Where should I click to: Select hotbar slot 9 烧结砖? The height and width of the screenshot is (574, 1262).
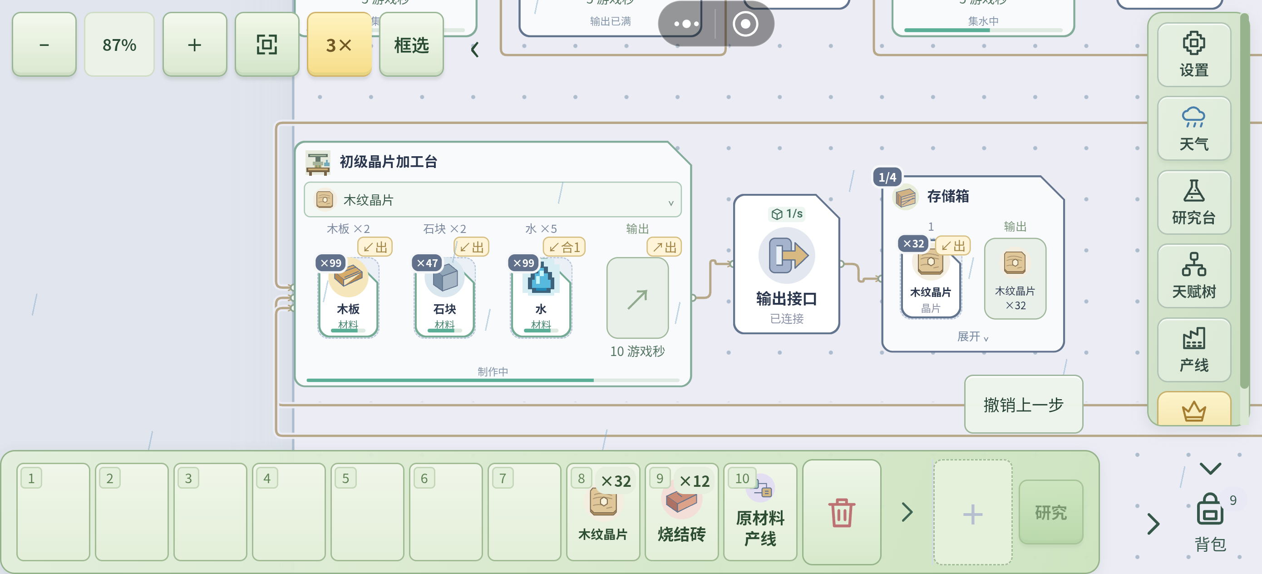tap(681, 512)
